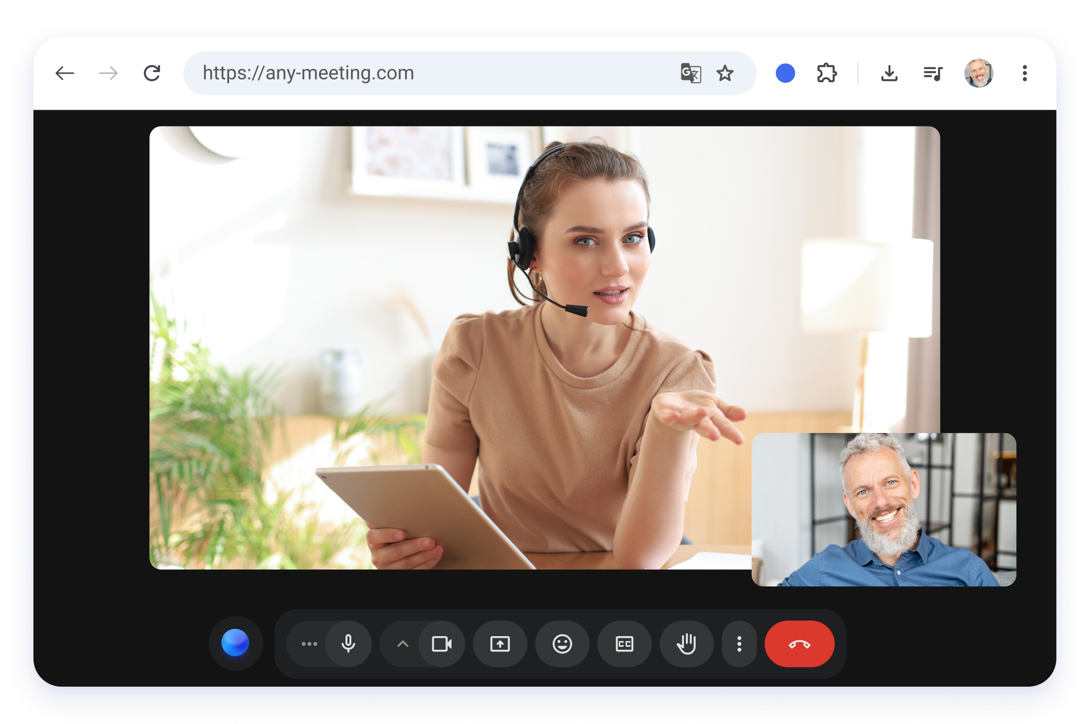Open the browser profile avatar
Screen dimensions: 1089x724
pyautogui.click(x=979, y=73)
